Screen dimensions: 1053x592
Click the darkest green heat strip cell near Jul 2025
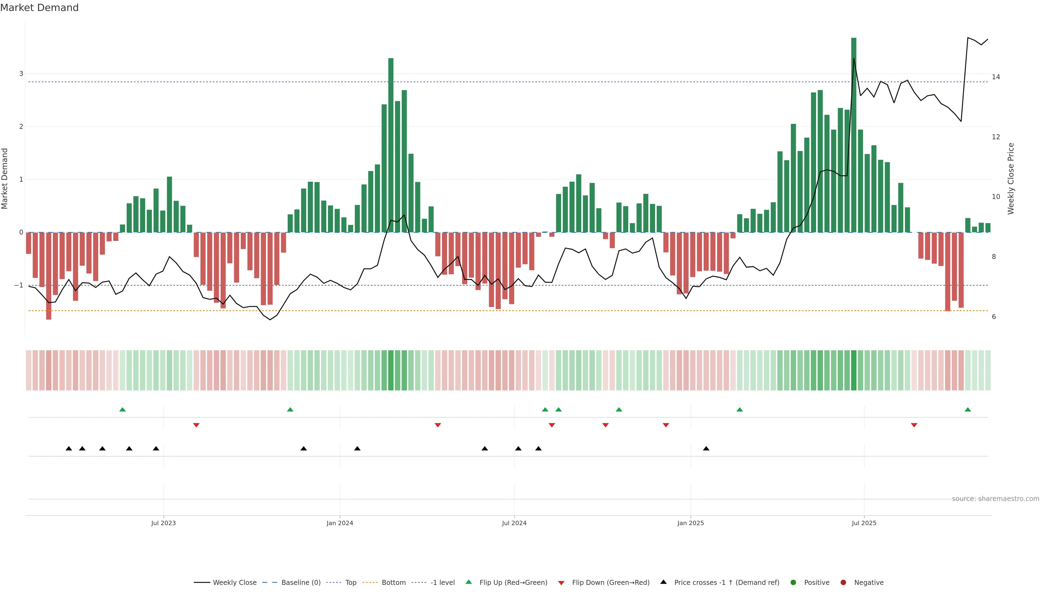(854, 370)
